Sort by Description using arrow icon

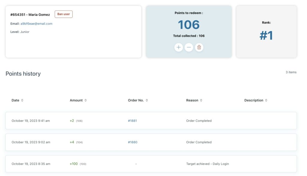[266, 100]
